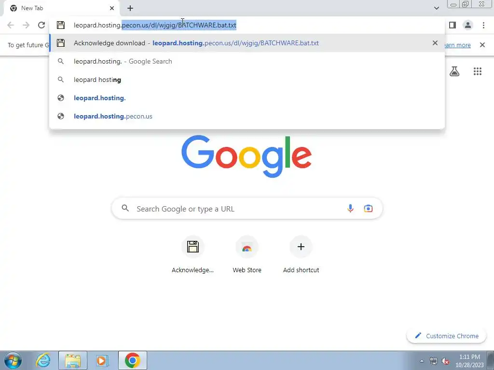Toggle the side panel icon
This screenshot has width=494, height=370.
453,25
